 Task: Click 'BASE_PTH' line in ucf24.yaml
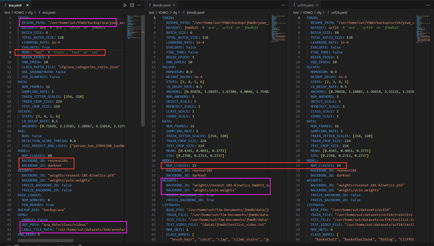point(351,210)
